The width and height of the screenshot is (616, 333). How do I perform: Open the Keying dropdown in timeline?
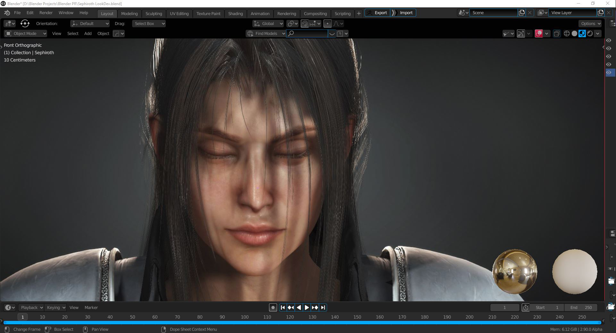55,308
